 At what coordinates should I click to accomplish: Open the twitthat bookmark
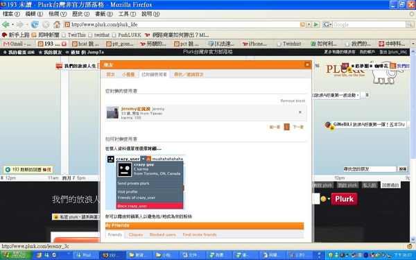pyautogui.click(x=99, y=35)
